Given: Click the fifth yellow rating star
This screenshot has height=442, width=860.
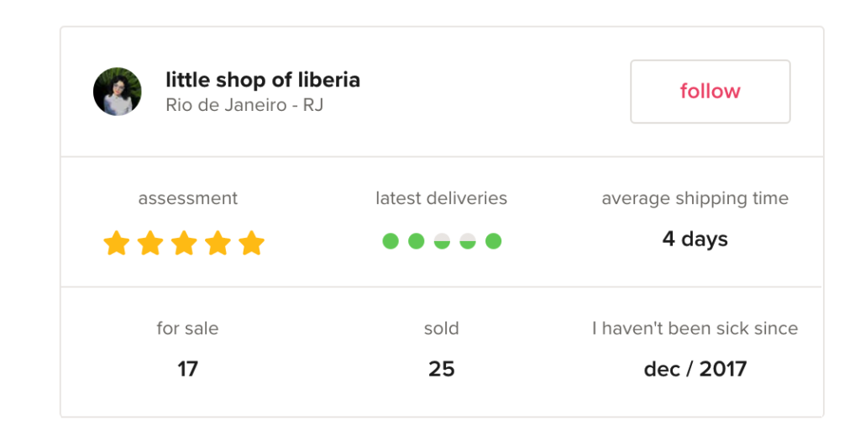Looking at the screenshot, I should (x=251, y=244).
